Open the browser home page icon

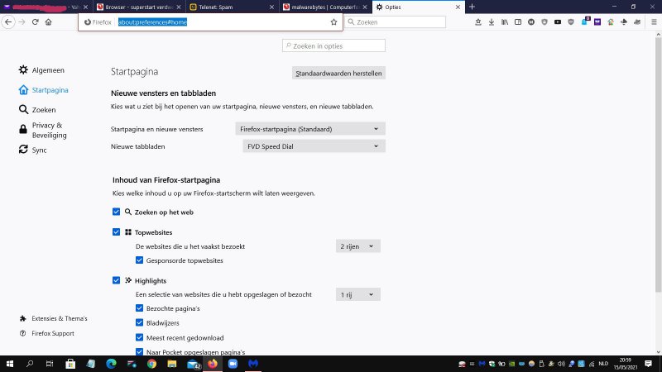click(49, 22)
